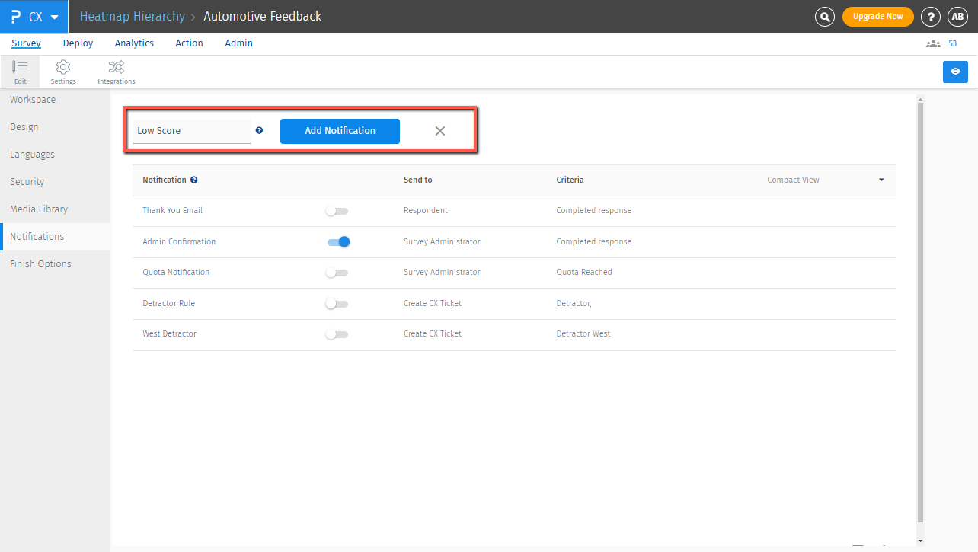Open the AB user profile avatar
This screenshot has height=552, width=978.
[957, 17]
